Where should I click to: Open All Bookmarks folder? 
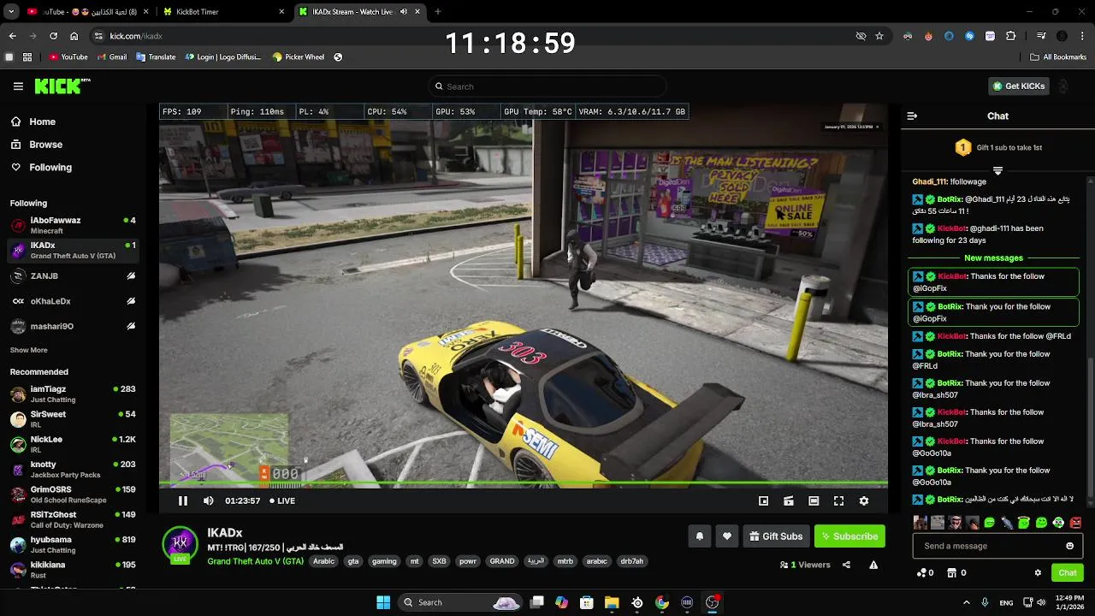point(1058,57)
